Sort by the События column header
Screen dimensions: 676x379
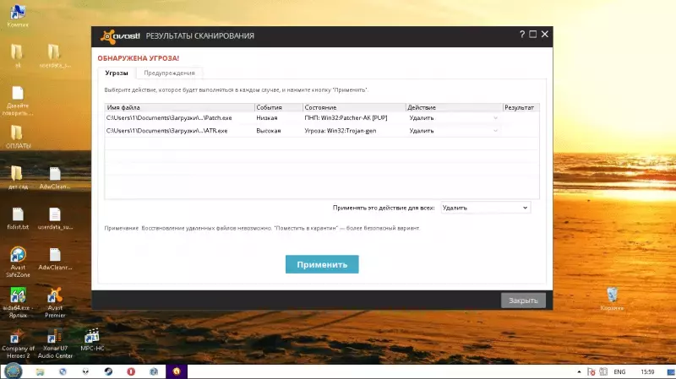[279, 107]
